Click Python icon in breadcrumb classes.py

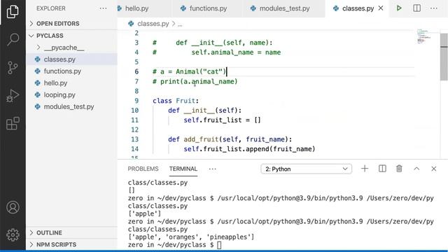click(x=131, y=24)
